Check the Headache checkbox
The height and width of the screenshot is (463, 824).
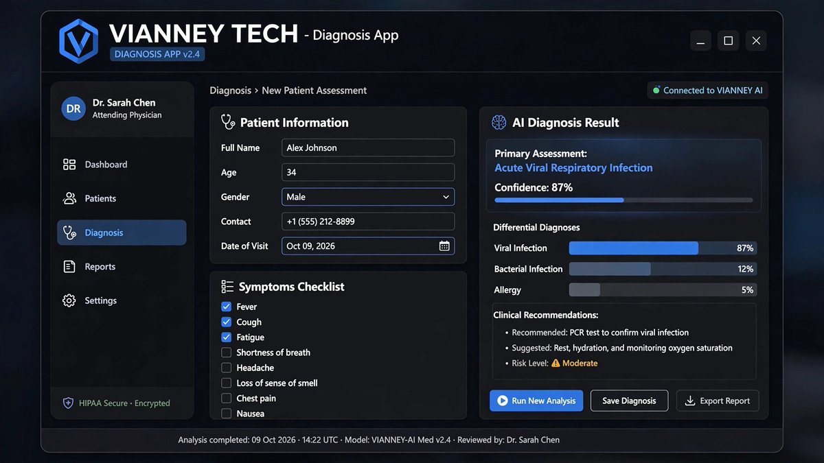click(x=226, y=368)
